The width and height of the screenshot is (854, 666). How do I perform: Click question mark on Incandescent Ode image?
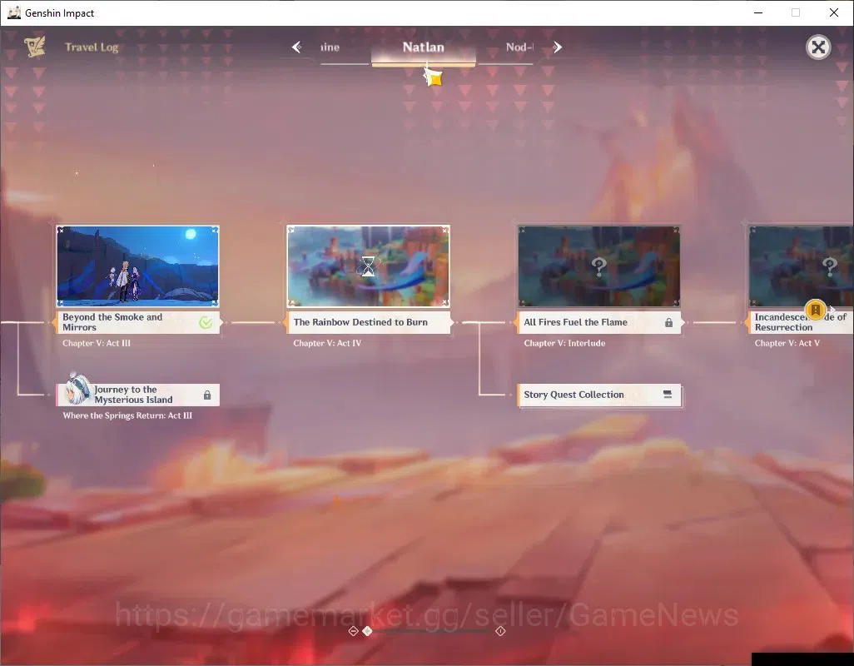(x=830, y=266)
